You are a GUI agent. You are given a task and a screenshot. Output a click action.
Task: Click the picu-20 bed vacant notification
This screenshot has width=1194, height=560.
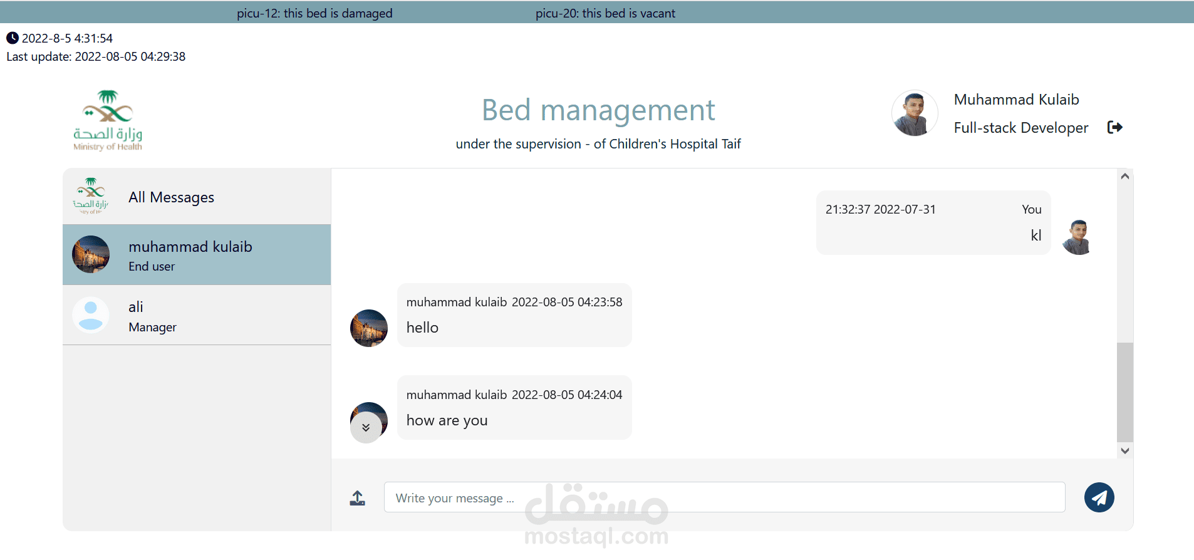(605, 13)
